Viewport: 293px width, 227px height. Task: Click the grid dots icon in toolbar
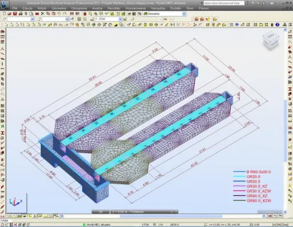(x=231, y=24)
